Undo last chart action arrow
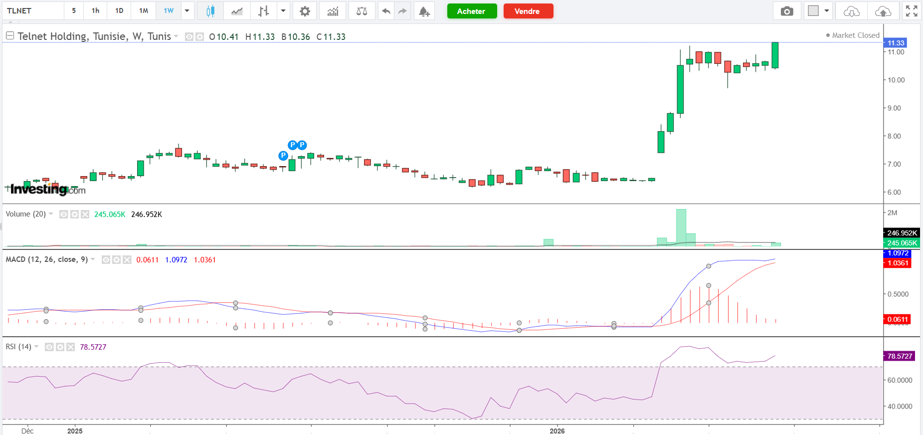This screenshot has width=923, height=435. click(386, 11)
